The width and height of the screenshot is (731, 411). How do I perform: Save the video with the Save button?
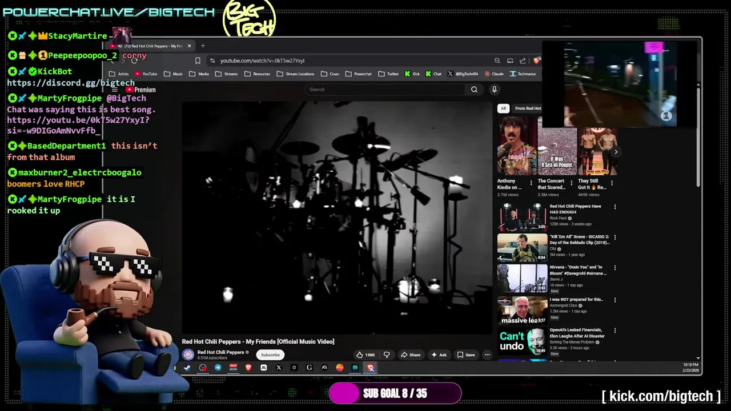[x=466, y=355]
